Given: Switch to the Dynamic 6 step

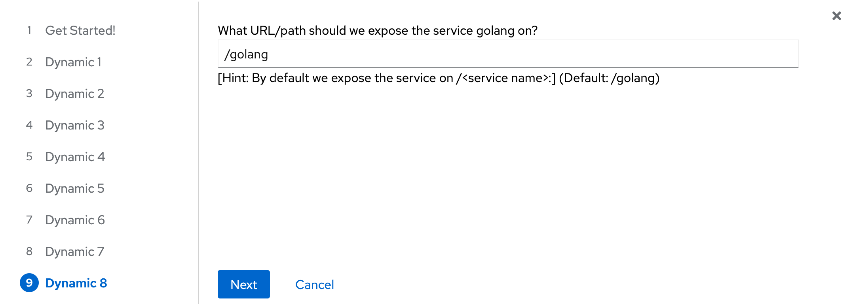Looking at the screenshot, I should click(75, 220).
